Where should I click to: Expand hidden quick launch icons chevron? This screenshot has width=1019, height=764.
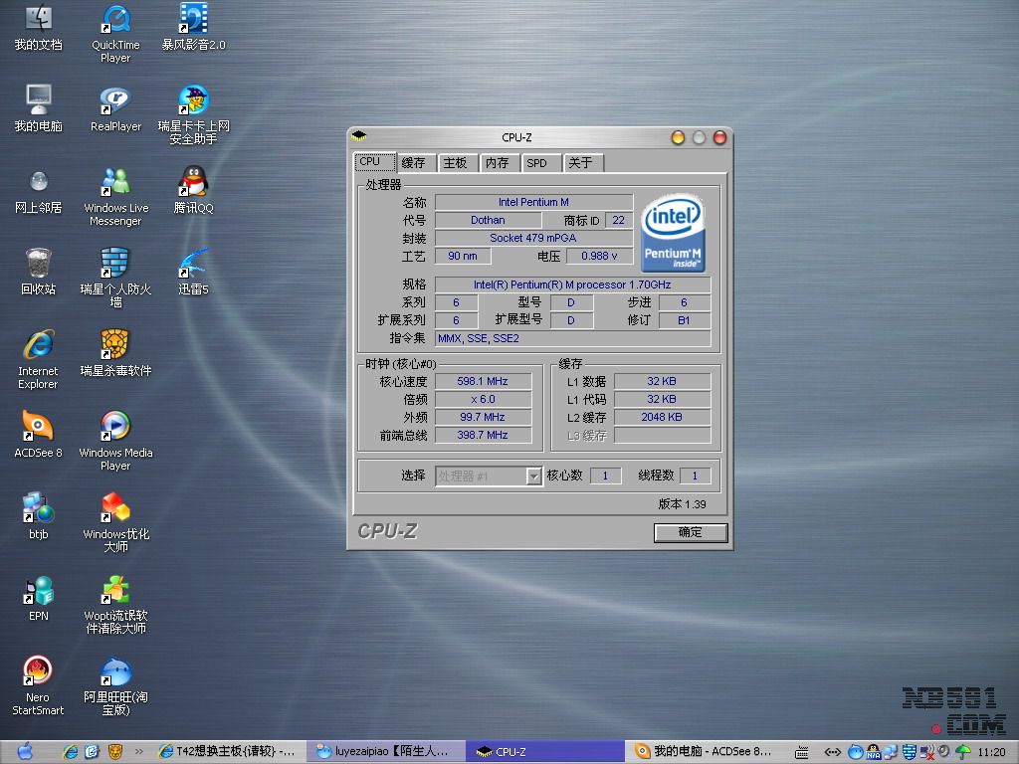(138, 752)
